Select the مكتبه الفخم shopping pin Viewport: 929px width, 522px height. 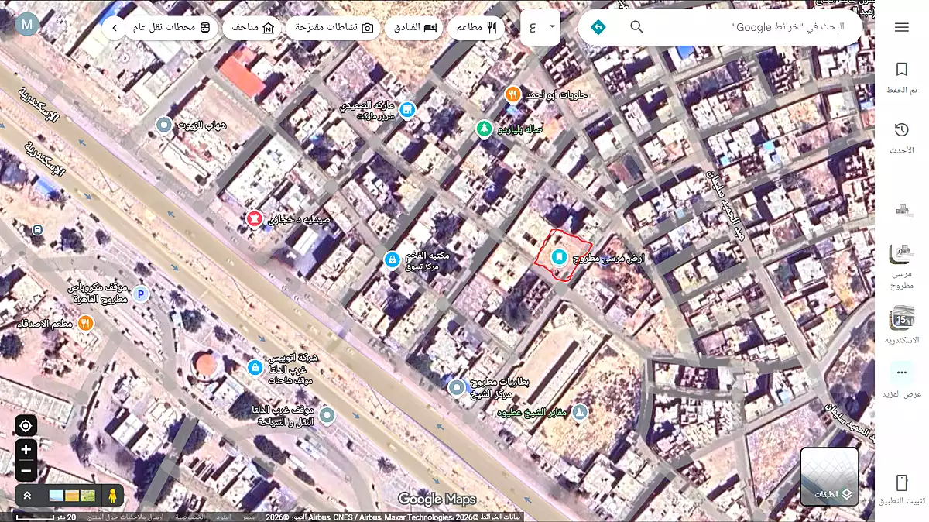393,259
